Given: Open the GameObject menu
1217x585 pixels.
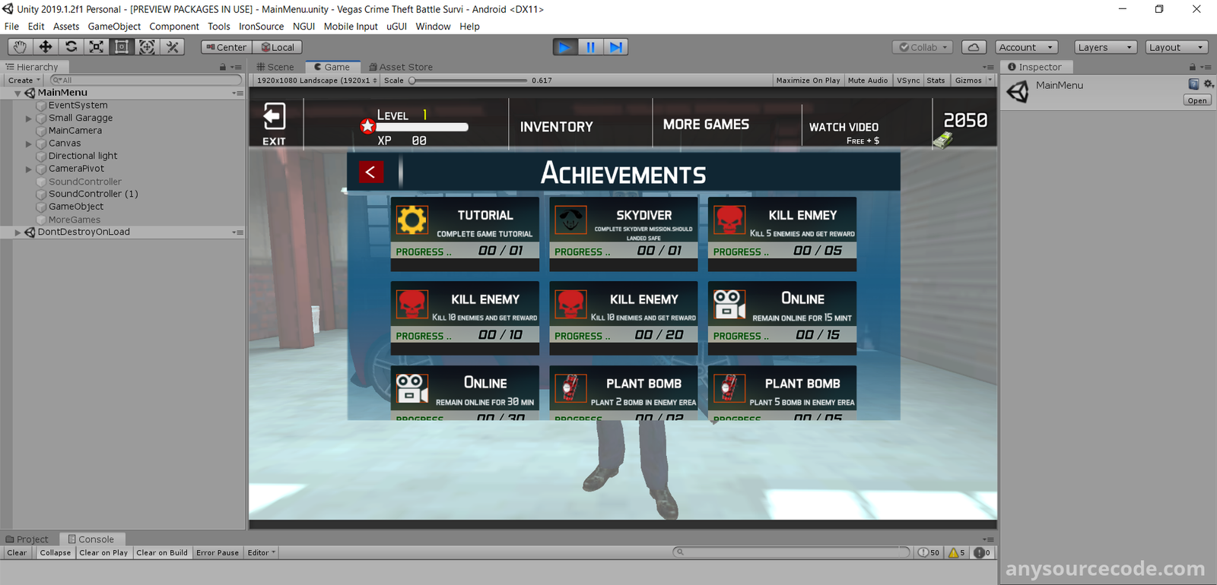Looking at the screenshot, I should 114,27.
